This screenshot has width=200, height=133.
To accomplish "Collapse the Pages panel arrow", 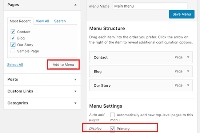I will (x=75, y=5).
